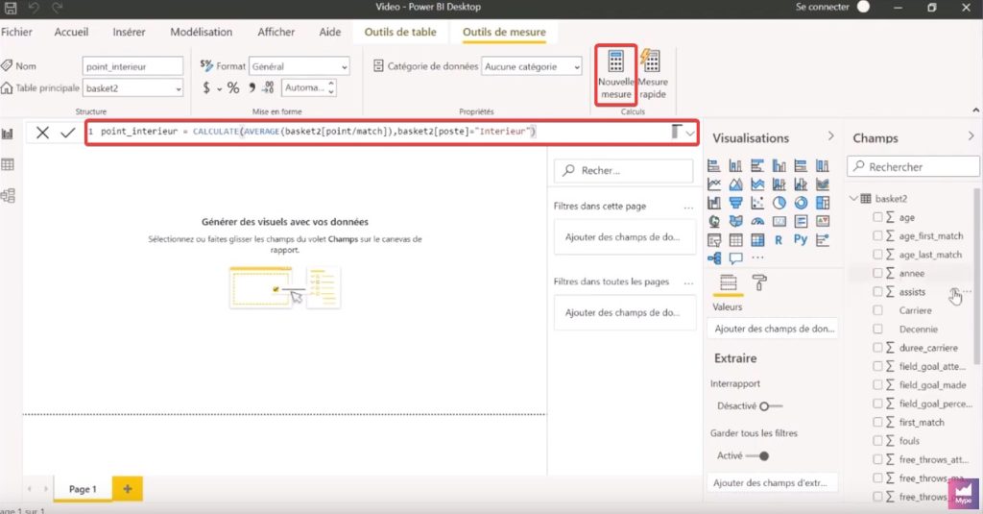Viewport: 983px width, 514px height.
Task: Click Mesure rapide in the ribbon
Action: point(653,75)
